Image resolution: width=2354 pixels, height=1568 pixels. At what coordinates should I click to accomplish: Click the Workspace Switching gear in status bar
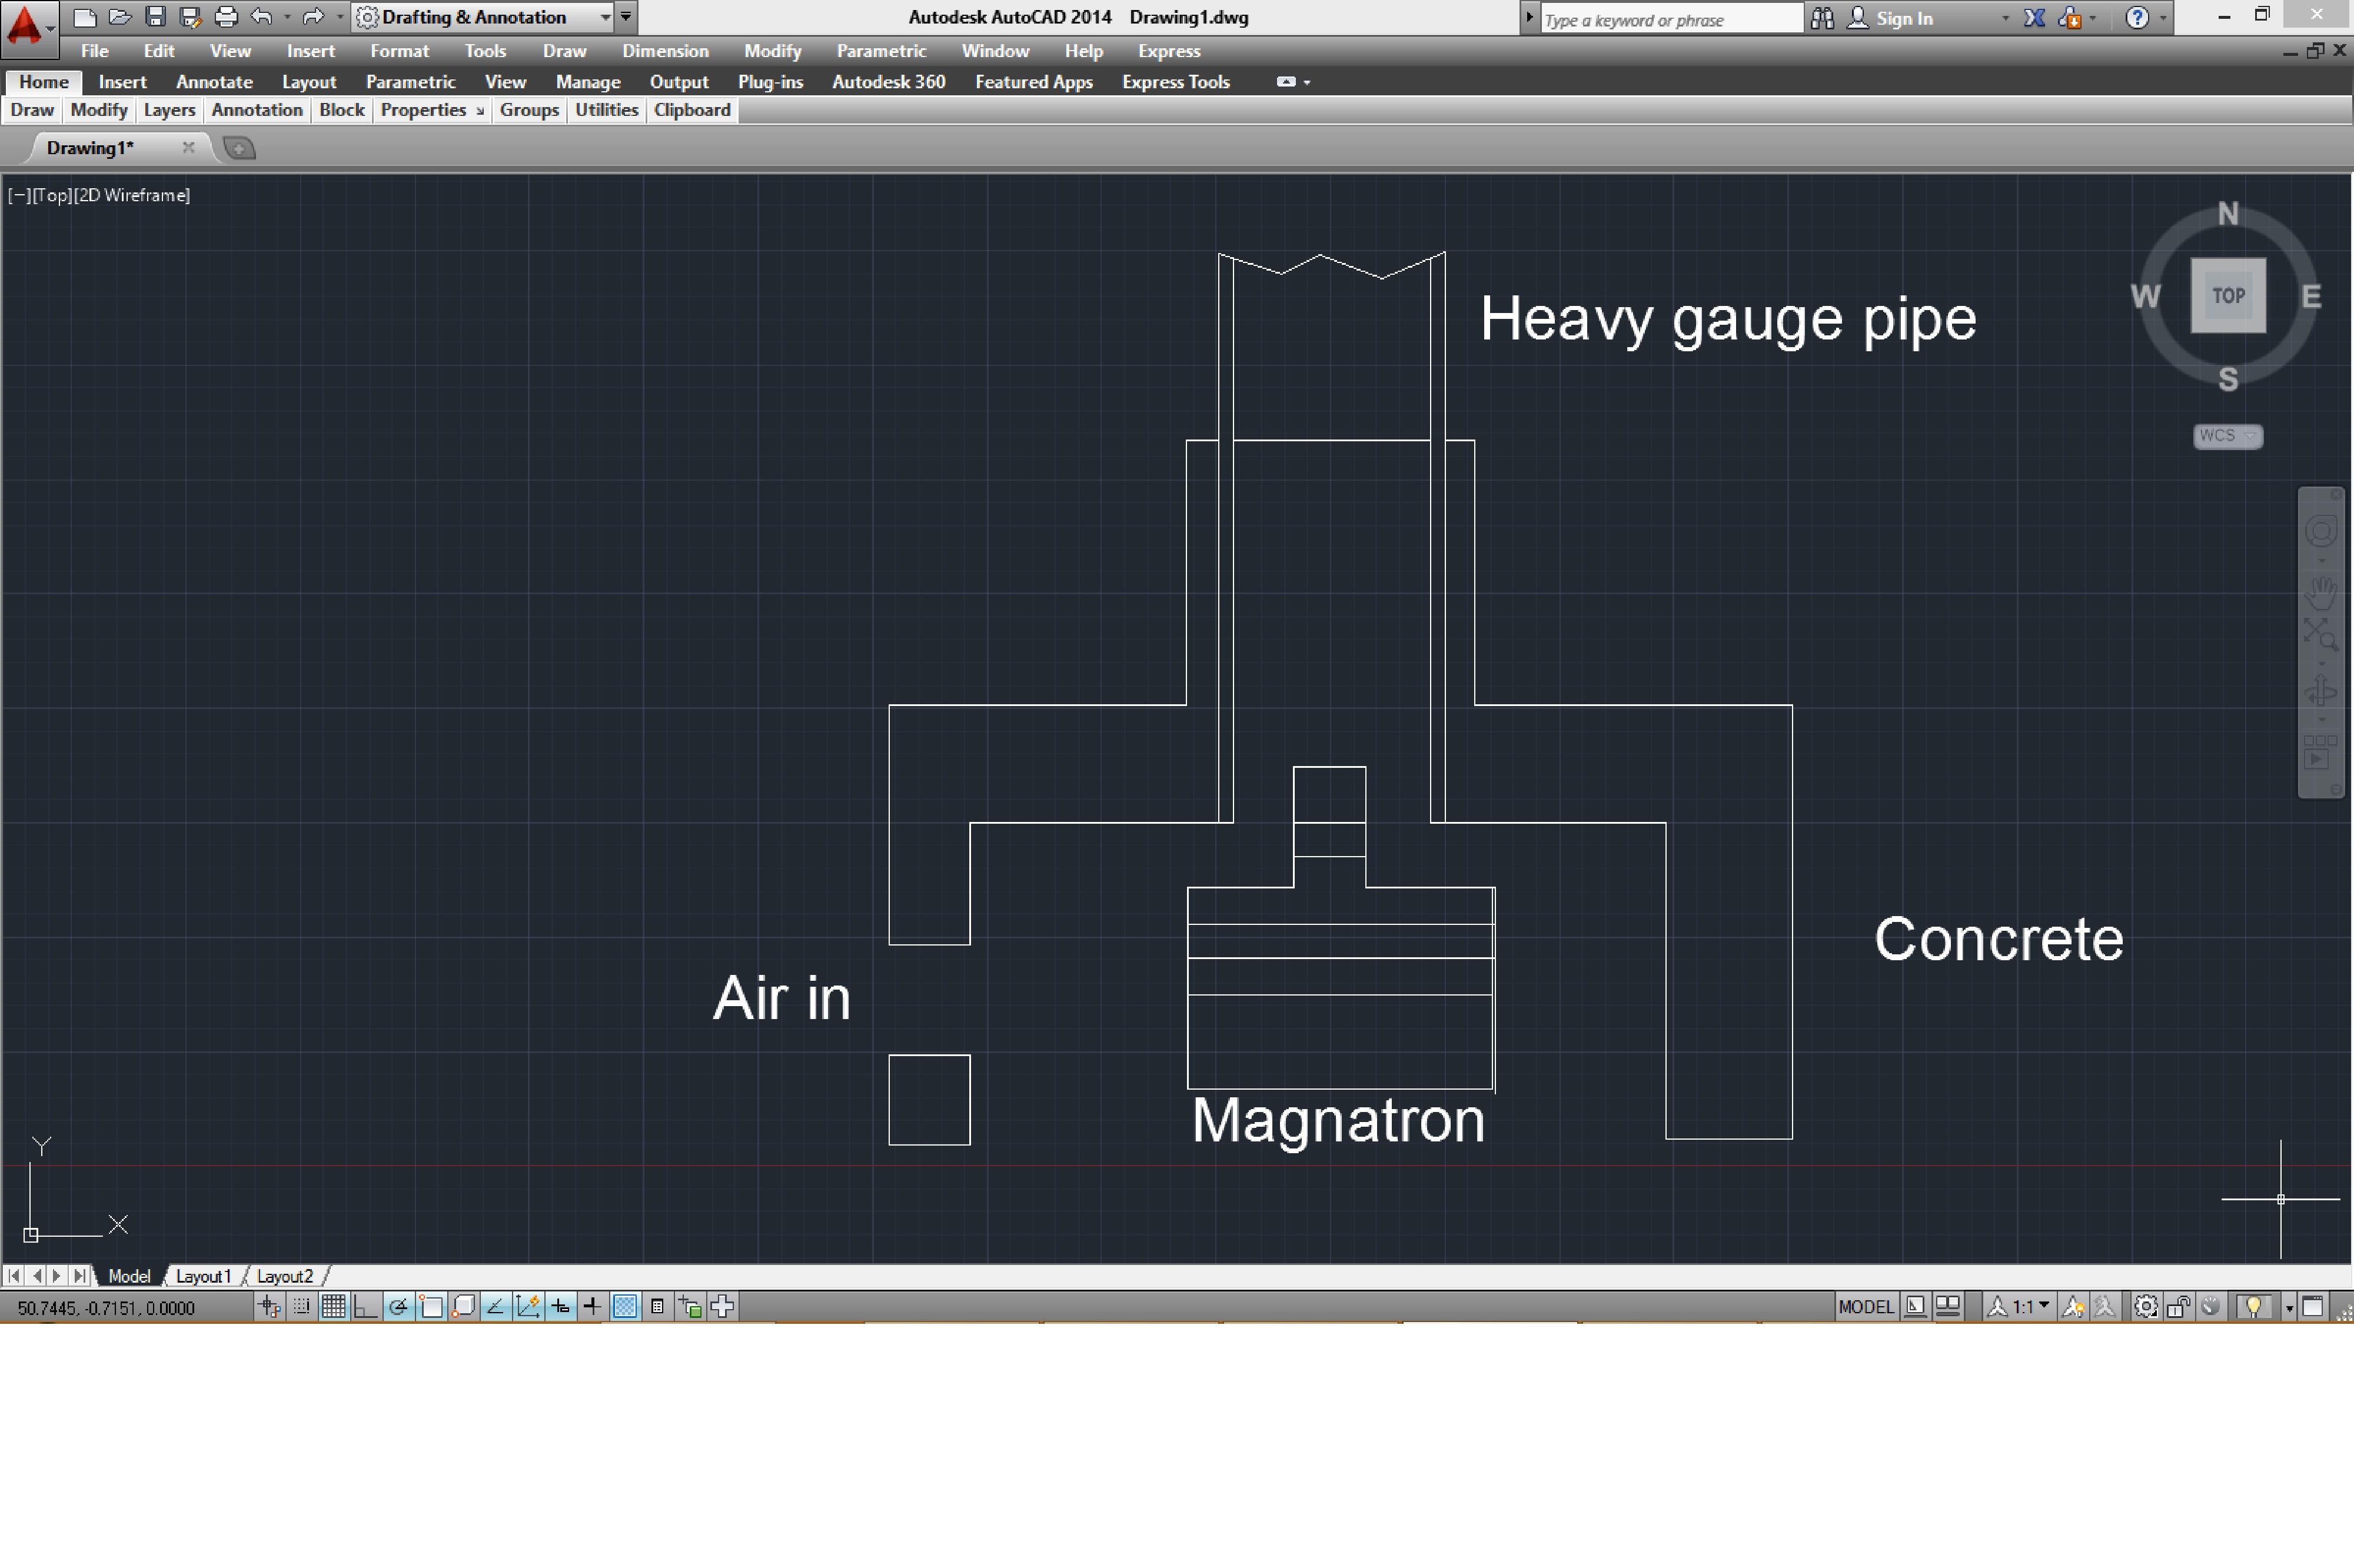pos(2145,1306)
